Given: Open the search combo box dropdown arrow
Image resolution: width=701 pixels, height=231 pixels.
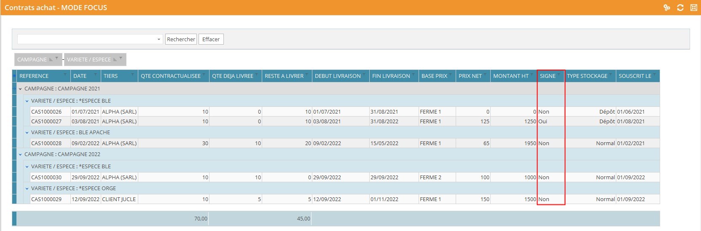Looking at the screenshot, I should (158, 40).
